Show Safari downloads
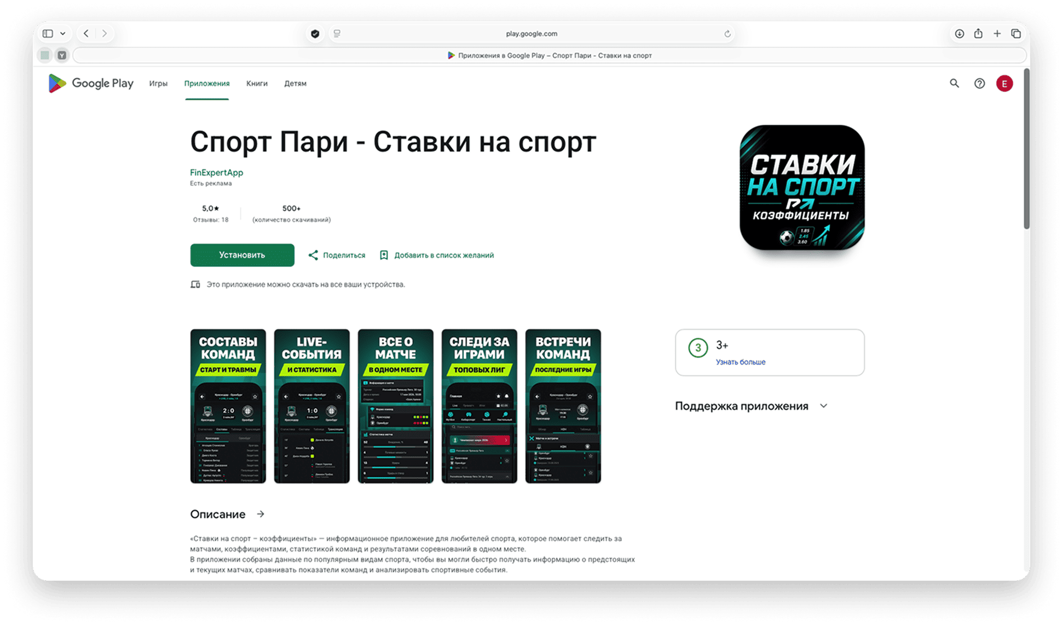This screenshot has width=1063, height=625. (x=960, y=33)
